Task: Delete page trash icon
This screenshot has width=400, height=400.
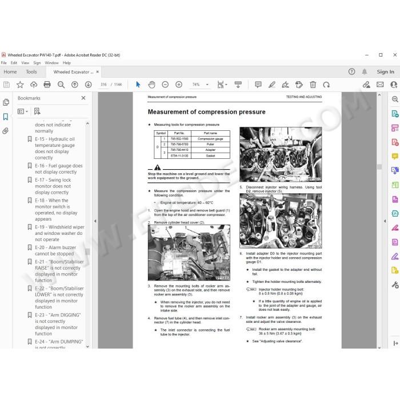Action: [x=313, y=85]
